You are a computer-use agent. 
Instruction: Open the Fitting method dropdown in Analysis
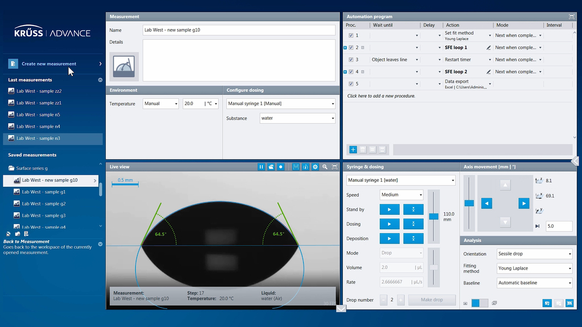coord(534,268)
